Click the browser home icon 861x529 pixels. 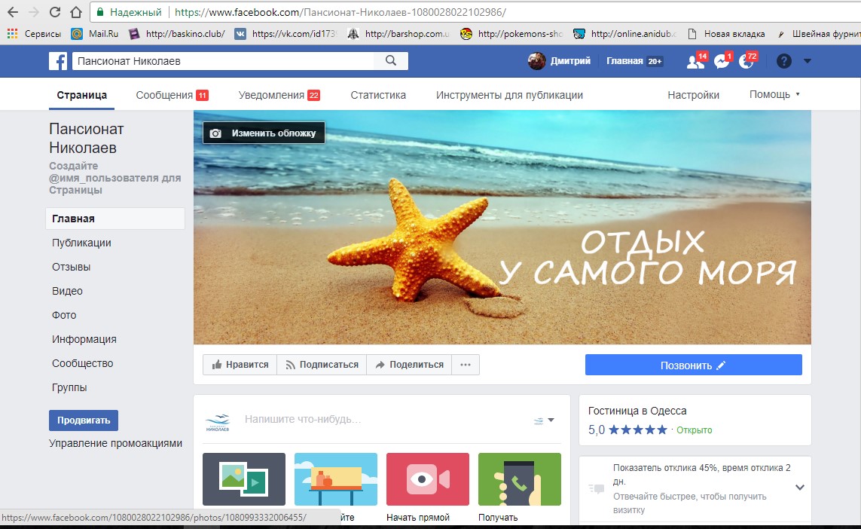(x=76, y=12)
